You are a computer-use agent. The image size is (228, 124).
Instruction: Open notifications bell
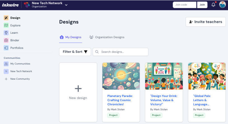point(213,5)
